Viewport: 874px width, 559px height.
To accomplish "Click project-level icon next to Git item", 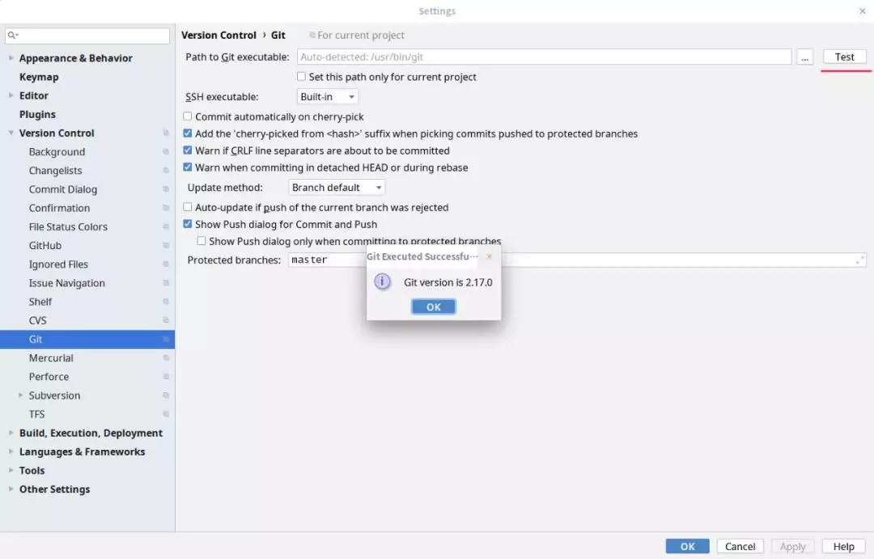I will pos(165,340).
